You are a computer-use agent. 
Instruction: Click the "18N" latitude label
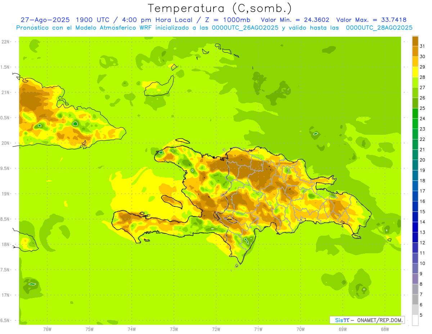click(6, 244)
